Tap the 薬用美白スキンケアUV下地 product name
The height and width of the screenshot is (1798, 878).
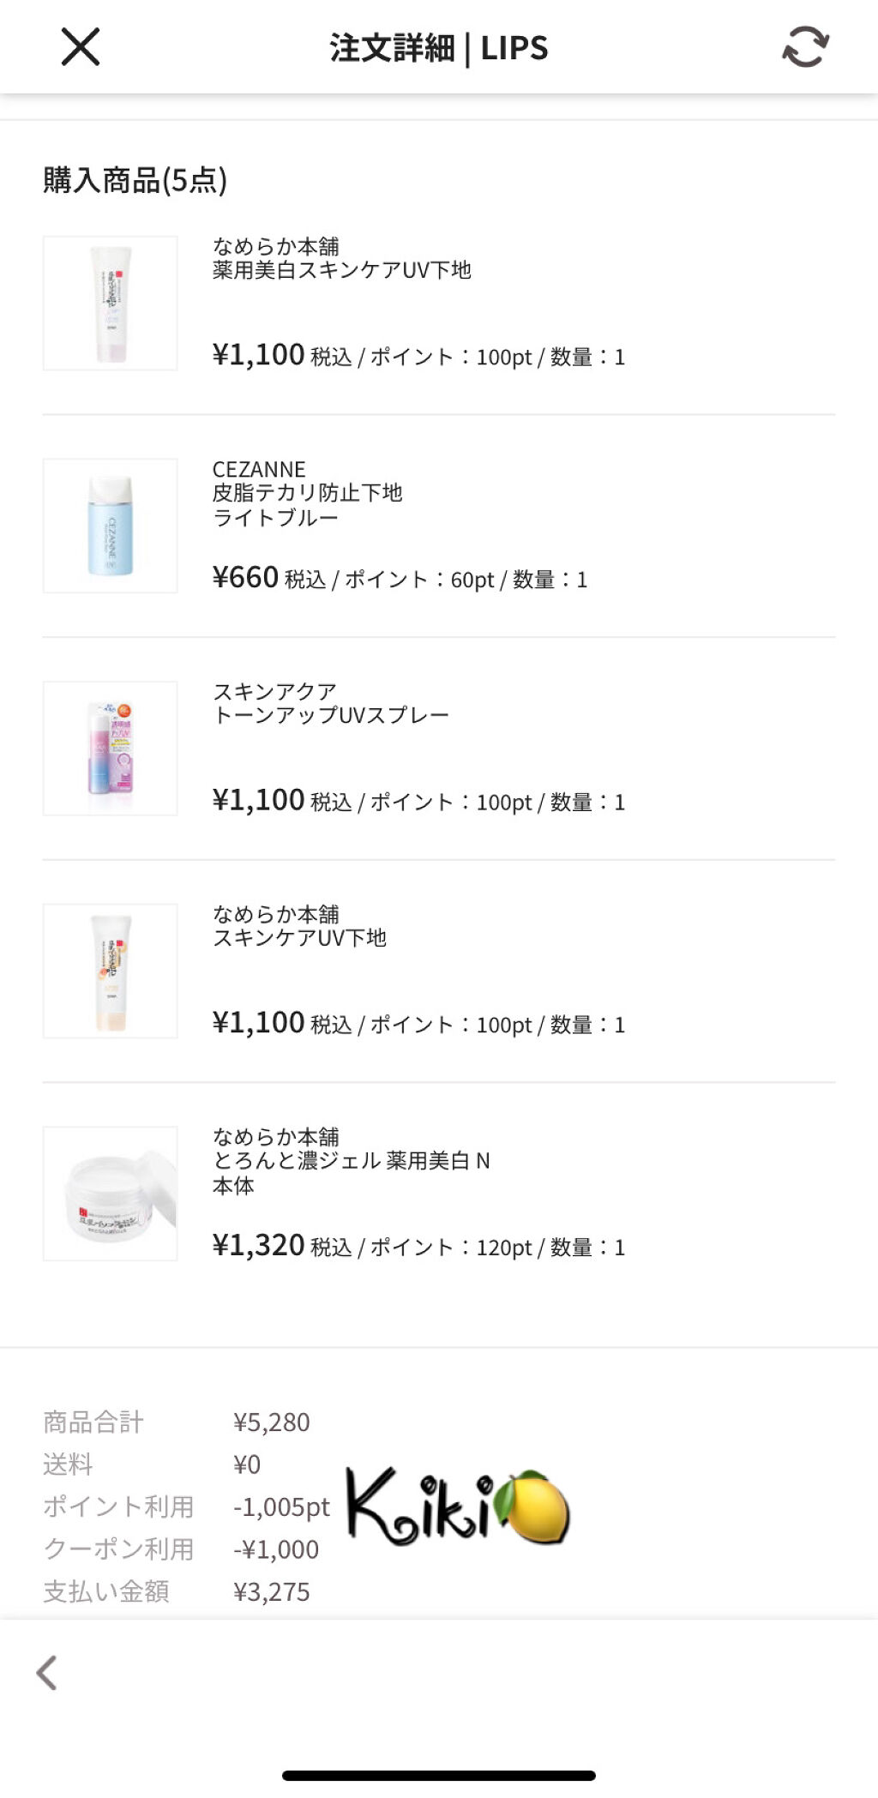tap(341, 270)
